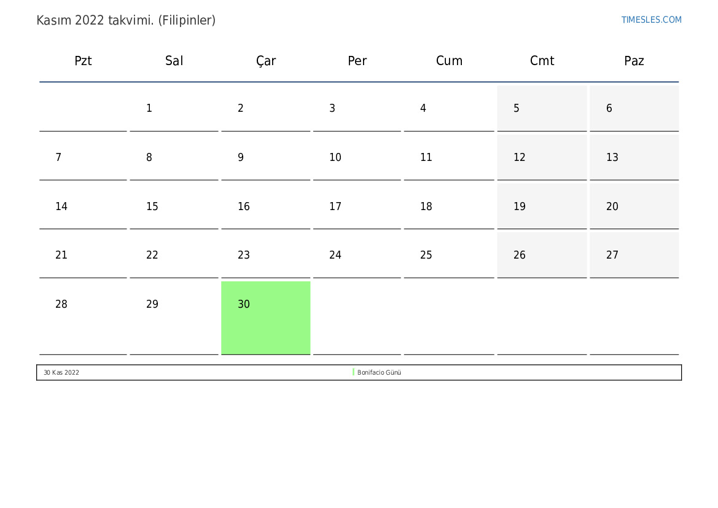718x508 pixels.
Task: Select the highlighted green day 30
Action: click(265, 317)
